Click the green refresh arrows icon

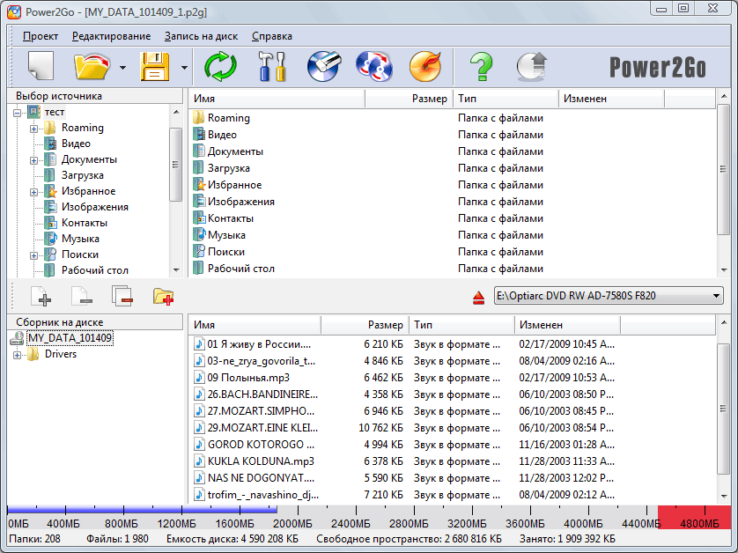pyautogui.click(x=220, y=66)
